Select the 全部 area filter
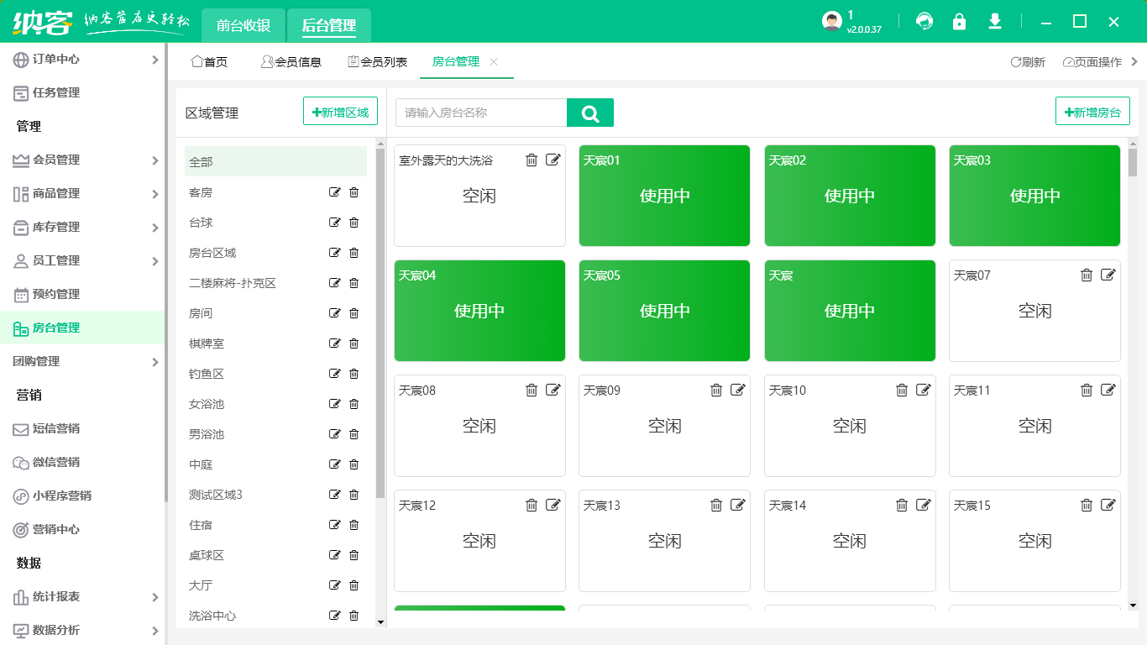1147x645 pixels. (275, 161)
